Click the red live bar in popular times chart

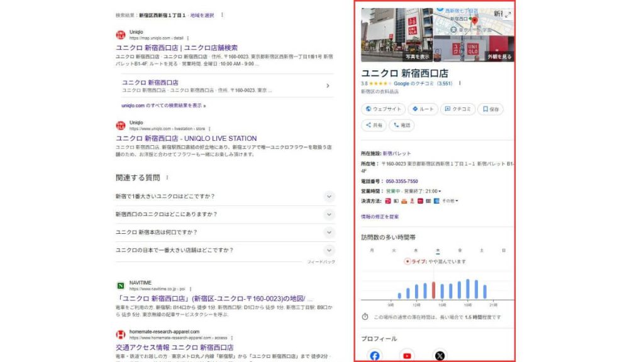coord(433,290)
